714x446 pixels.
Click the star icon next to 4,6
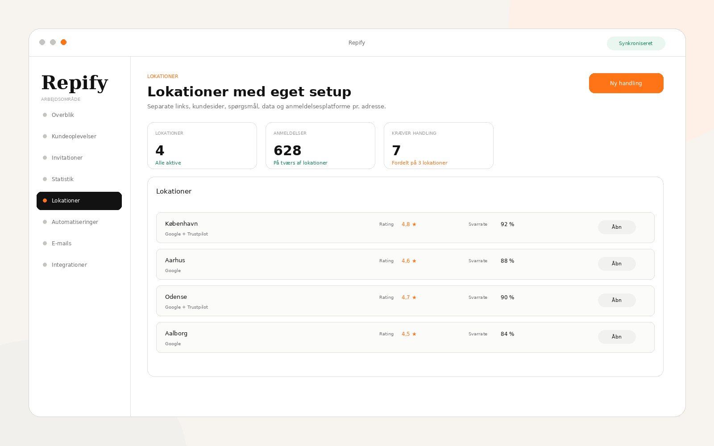(x=414, y=261)
